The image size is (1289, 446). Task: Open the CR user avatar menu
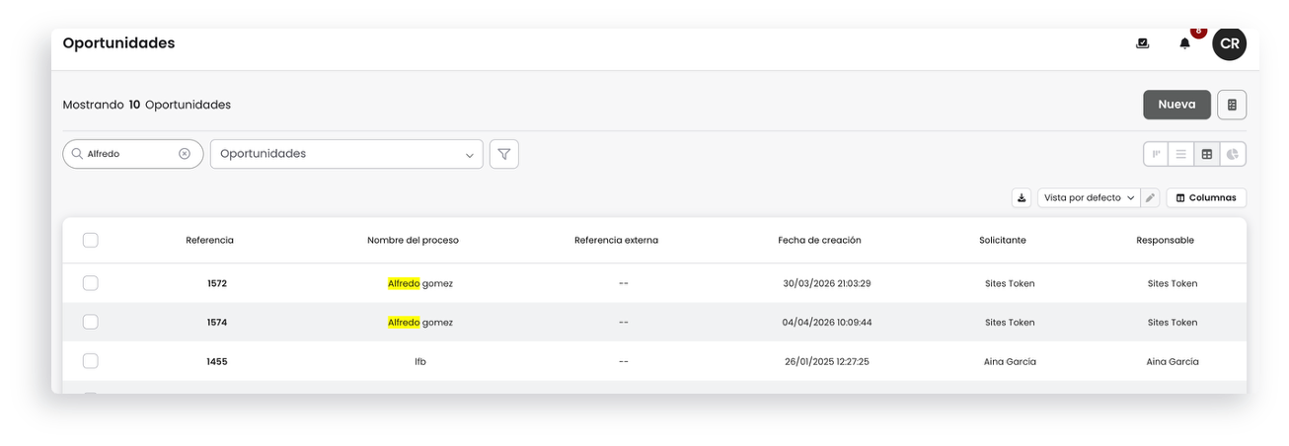1229,43
